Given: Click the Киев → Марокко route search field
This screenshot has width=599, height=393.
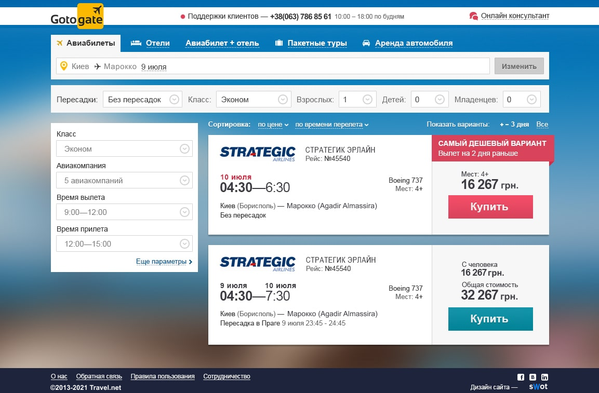Looking at the screenshot, I should click(x=273, y=66).
